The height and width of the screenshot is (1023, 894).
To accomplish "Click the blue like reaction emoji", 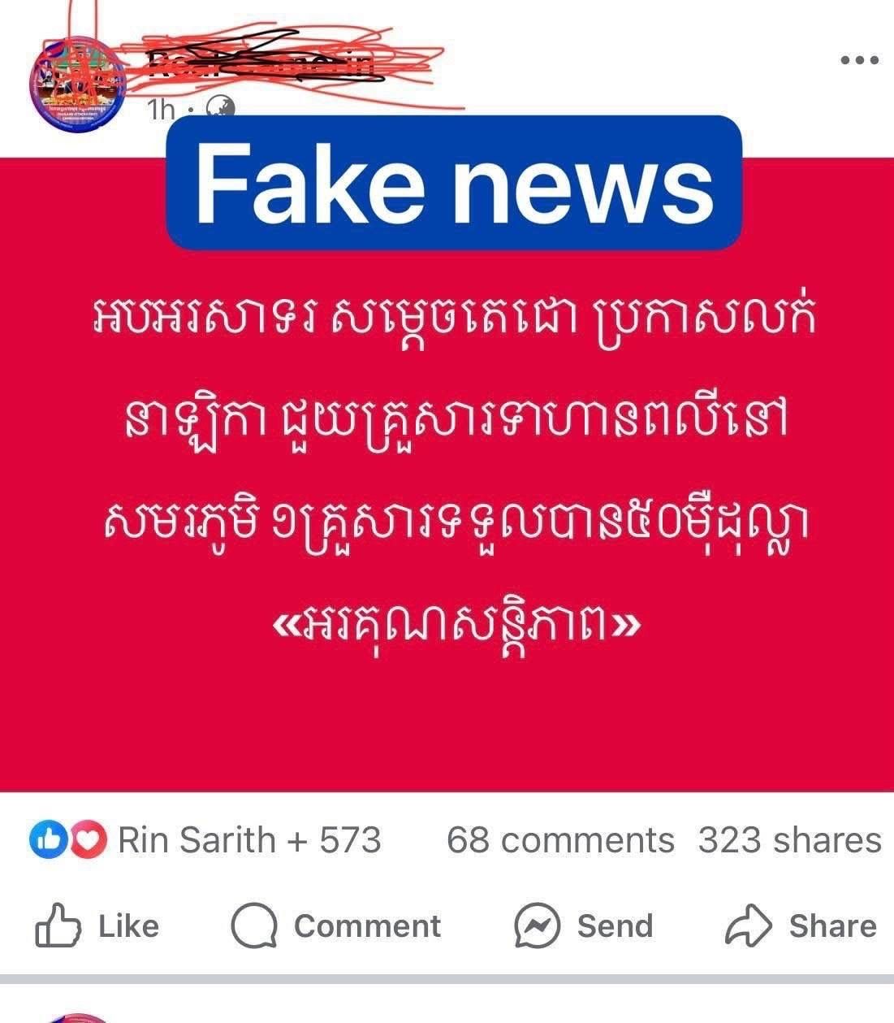I will 44,840.
